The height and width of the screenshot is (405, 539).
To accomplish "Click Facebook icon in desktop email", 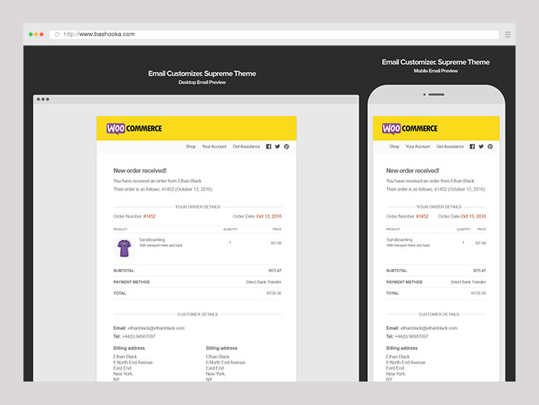I will point(269,146).
